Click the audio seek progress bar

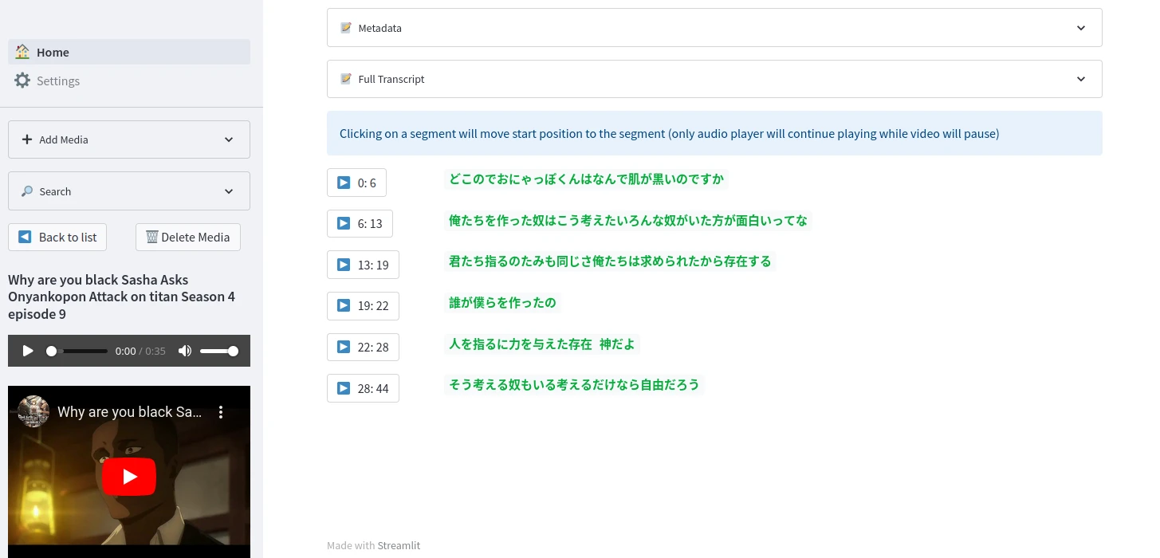(x=80, y=351)
